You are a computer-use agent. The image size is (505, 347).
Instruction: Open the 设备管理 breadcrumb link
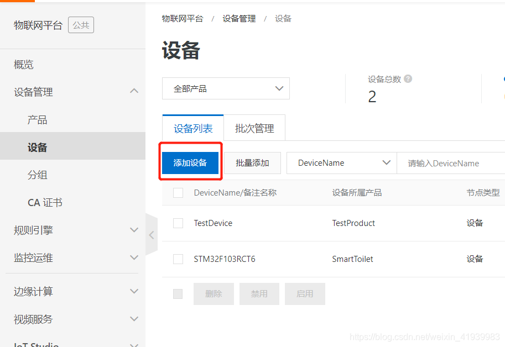pos(239,18)
